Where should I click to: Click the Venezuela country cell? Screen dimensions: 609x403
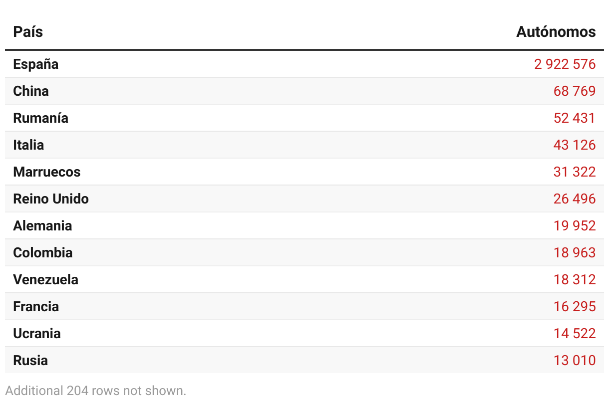tap(46, 280)
